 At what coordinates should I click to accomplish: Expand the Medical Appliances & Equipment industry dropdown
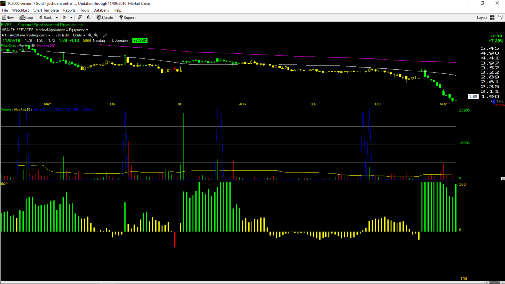[87, 30]
